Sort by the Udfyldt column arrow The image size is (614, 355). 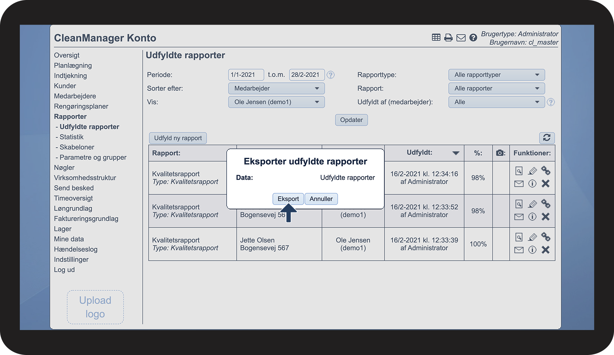tap(456, 153)
